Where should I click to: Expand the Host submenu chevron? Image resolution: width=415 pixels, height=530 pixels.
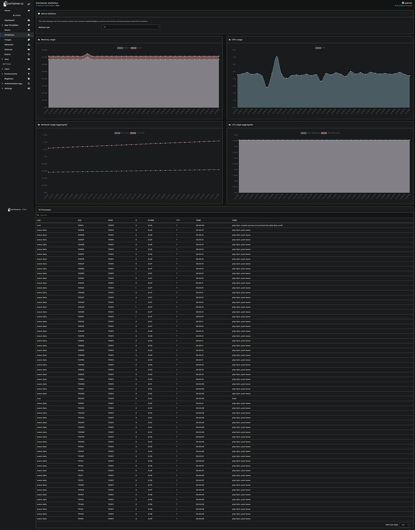point(3,59)
